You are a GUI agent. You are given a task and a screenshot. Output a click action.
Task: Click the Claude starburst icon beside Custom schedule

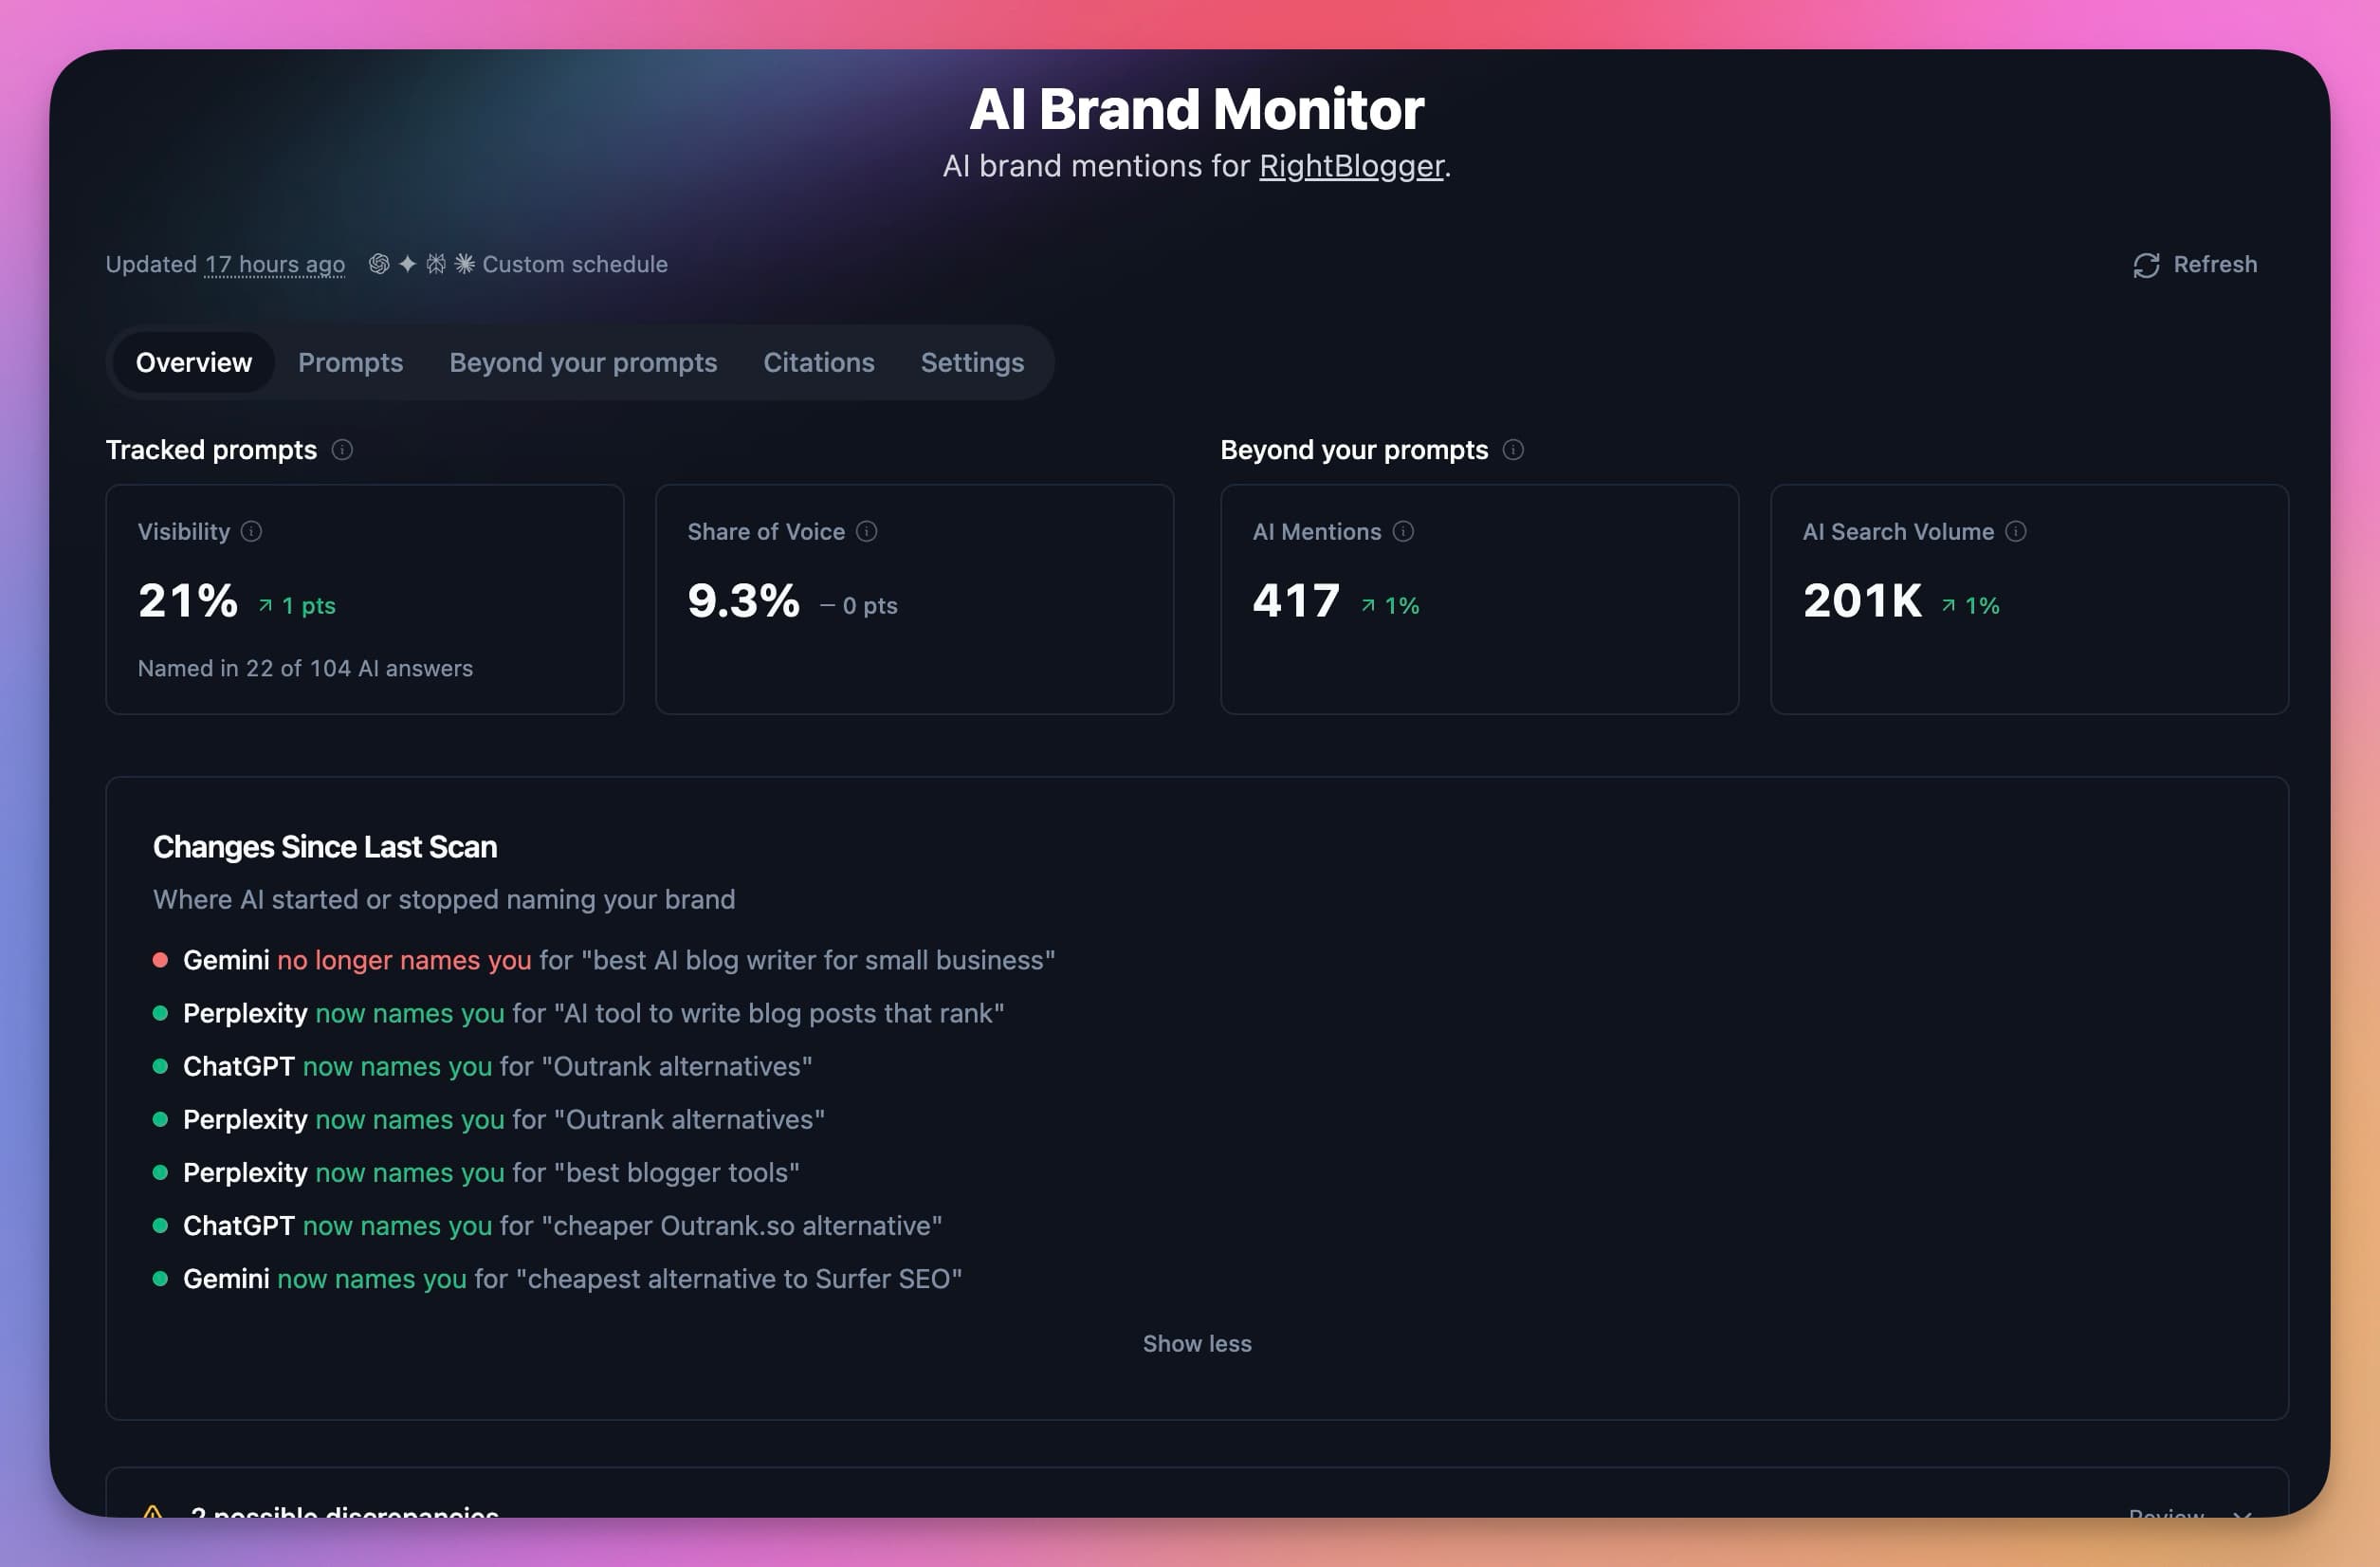(465, 264)
